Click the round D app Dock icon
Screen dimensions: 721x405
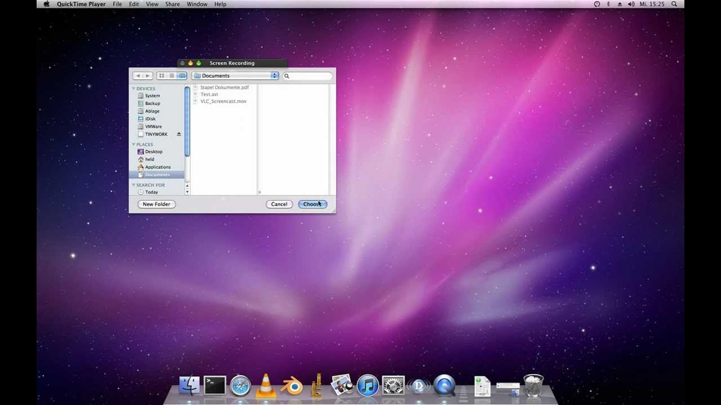pyautogui.click(x=419, y=386)
